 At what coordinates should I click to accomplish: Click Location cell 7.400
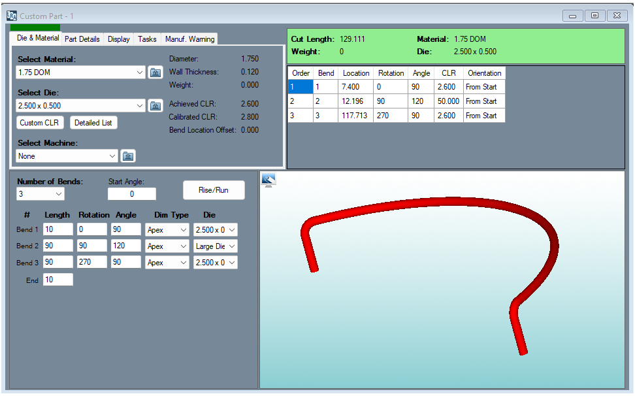355,87
